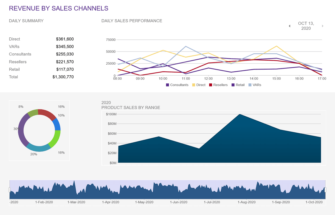Click the VARs line peak at 11:00
335x215 pixels.
click(x=186, y=46)
